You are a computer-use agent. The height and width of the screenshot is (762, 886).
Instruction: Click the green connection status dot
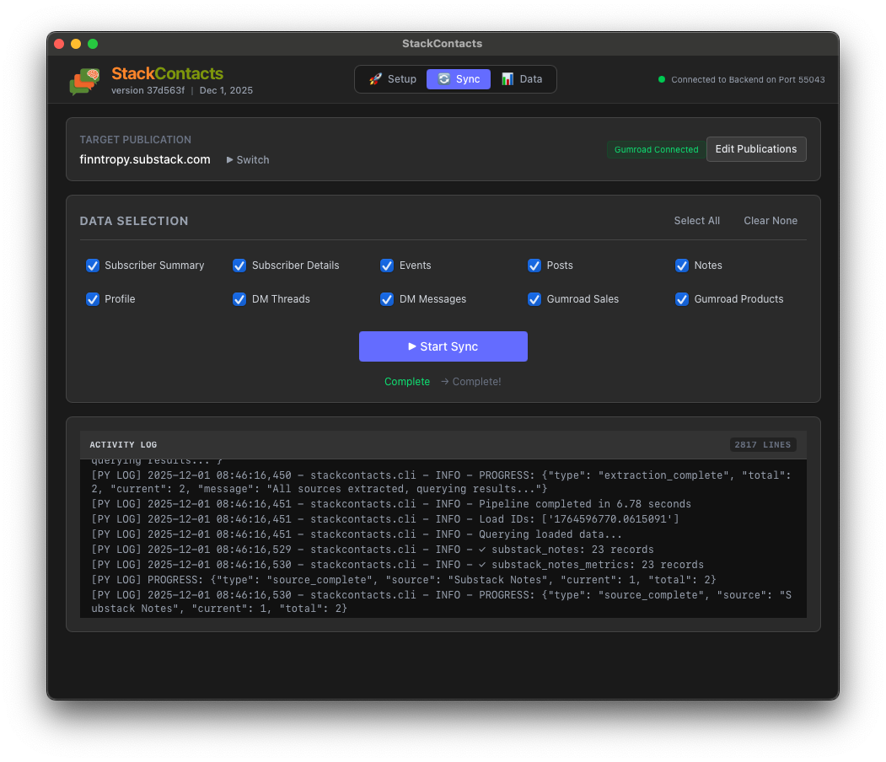pos(662,79)
